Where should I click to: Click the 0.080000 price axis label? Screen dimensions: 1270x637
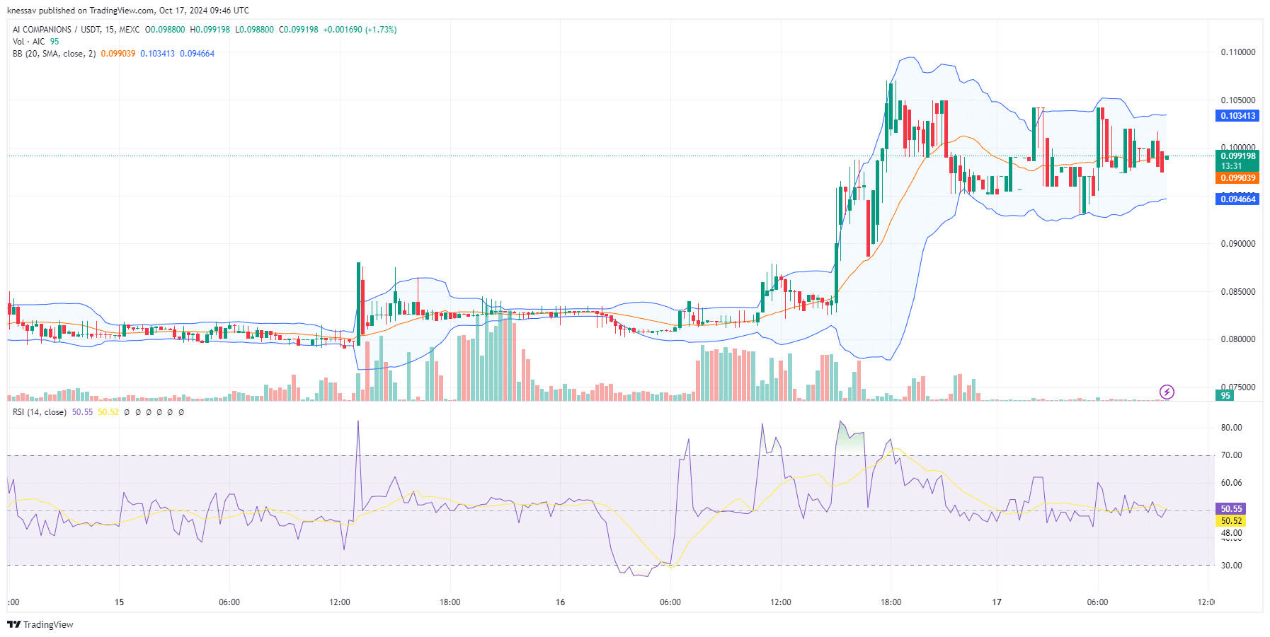coord(1237,339)
